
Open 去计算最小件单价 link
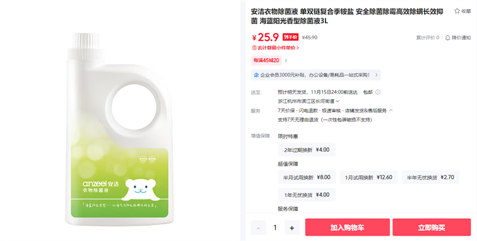click(x=275, y=48)
